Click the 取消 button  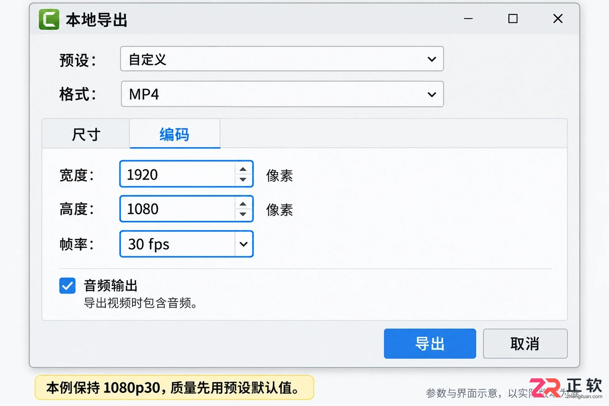(x=525, y=344)
